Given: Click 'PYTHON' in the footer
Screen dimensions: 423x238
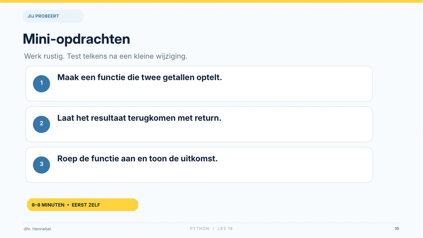Looking at the screenshot, I should (199, 228).
